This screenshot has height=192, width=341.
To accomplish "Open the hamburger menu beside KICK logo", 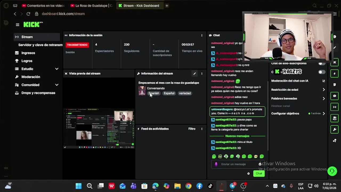I will click(x=18, y=25).
